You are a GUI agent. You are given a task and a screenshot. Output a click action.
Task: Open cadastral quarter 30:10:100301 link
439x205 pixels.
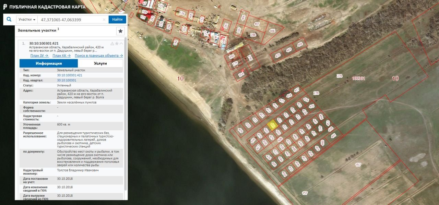[x=67, y=80]
